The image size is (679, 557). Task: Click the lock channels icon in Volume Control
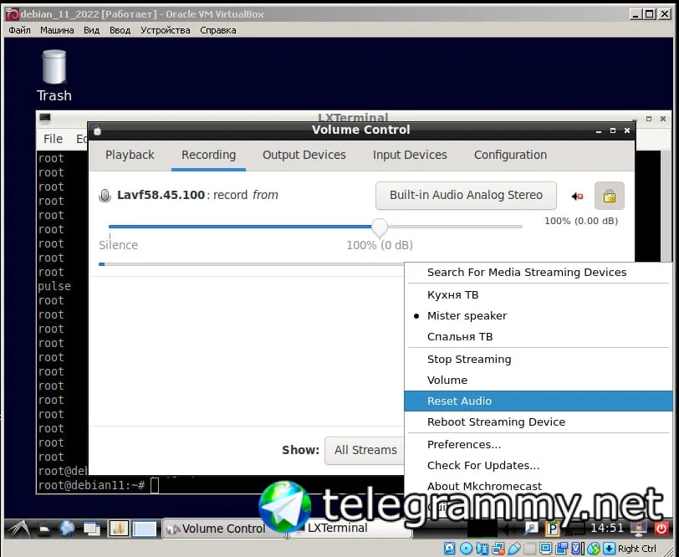610,196
